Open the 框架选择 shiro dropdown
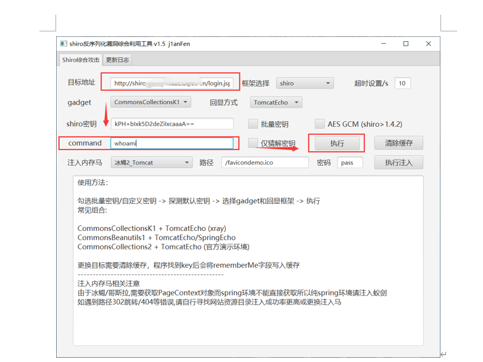The image size is (483, 362). 305,83
